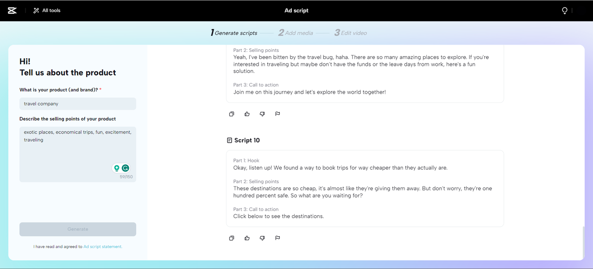Click the green lightbulb icon in the selling points box
The image size is (593, 269).
click(x=117, y=168)
